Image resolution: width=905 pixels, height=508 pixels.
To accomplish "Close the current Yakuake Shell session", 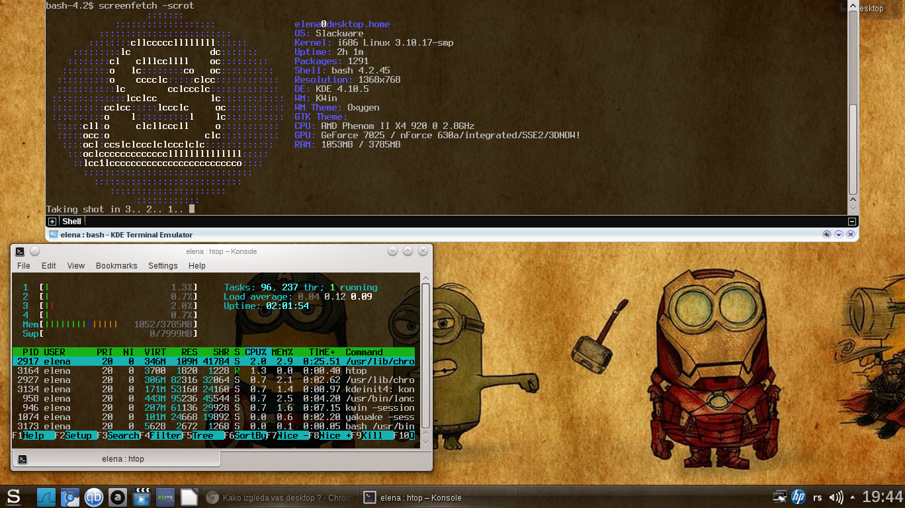I will [x=852, y=222].
